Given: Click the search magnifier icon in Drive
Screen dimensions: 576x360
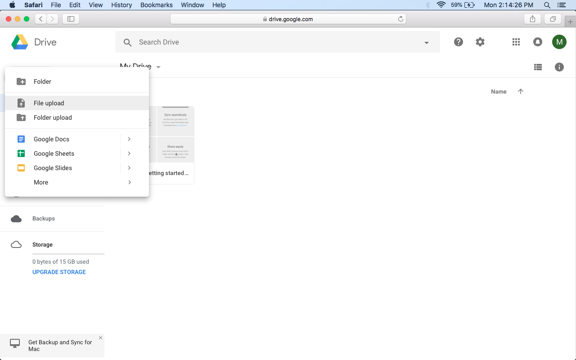Looking at the screenshot, I should tap(128, 42).
